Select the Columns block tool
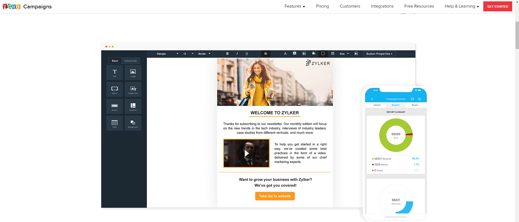Image resolution: width=519 pixels, height=222 pixels. [133, 106]
